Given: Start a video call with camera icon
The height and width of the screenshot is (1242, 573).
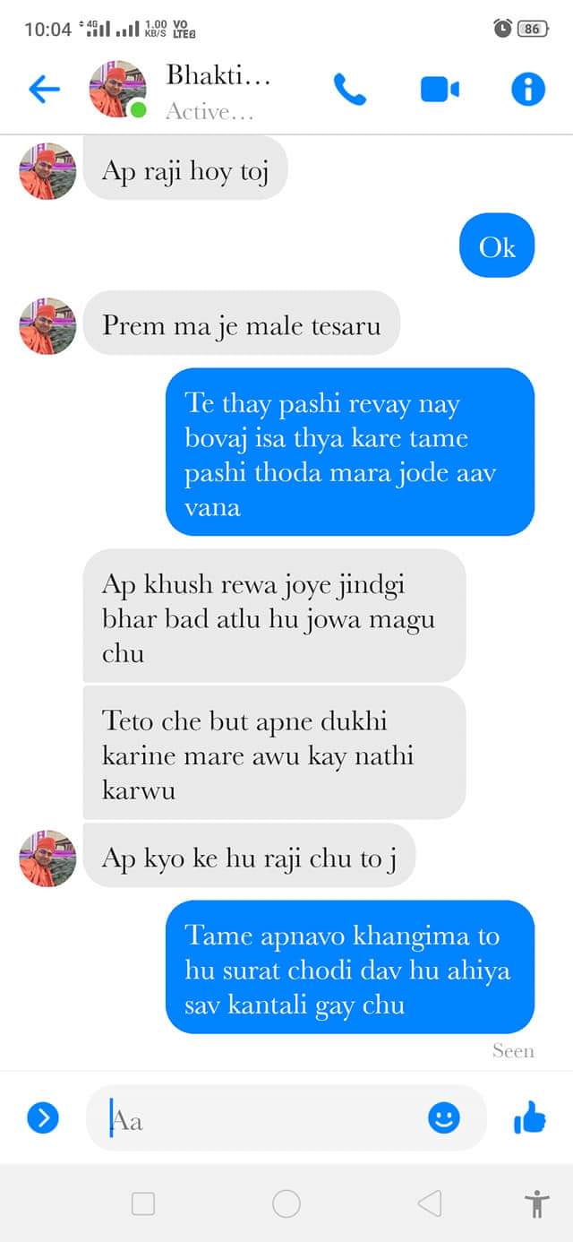Looking at the screenshot, I should click(x=440, y=90).
